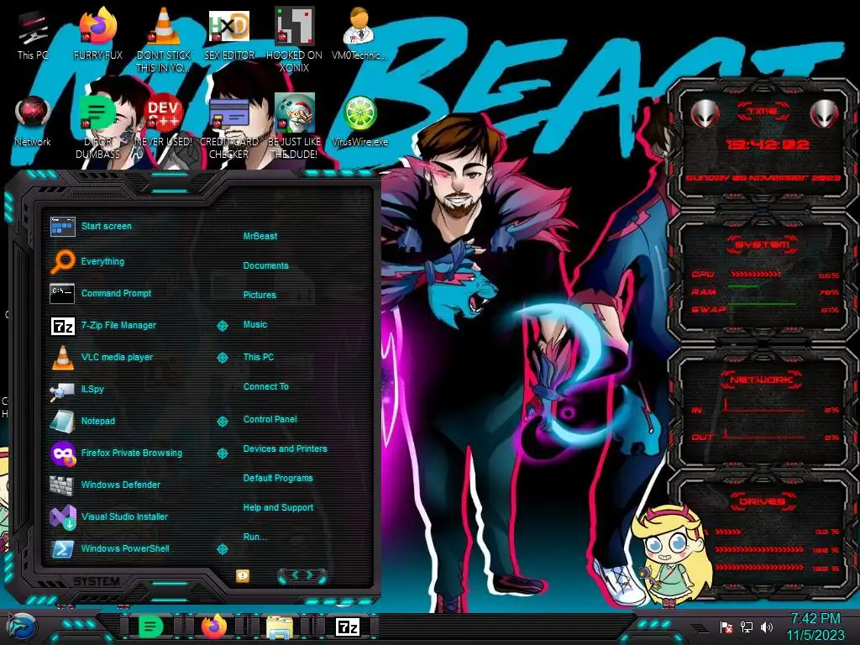Image resolution: width=860 pixels, height=645 pixels.
Task: Open Default Programs link
Action: [277, 478]
